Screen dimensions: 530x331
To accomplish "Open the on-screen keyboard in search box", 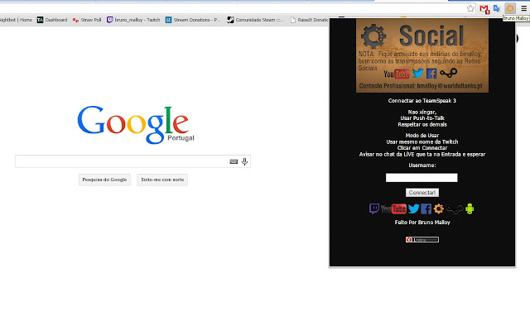I will click(x=234, y=161).
